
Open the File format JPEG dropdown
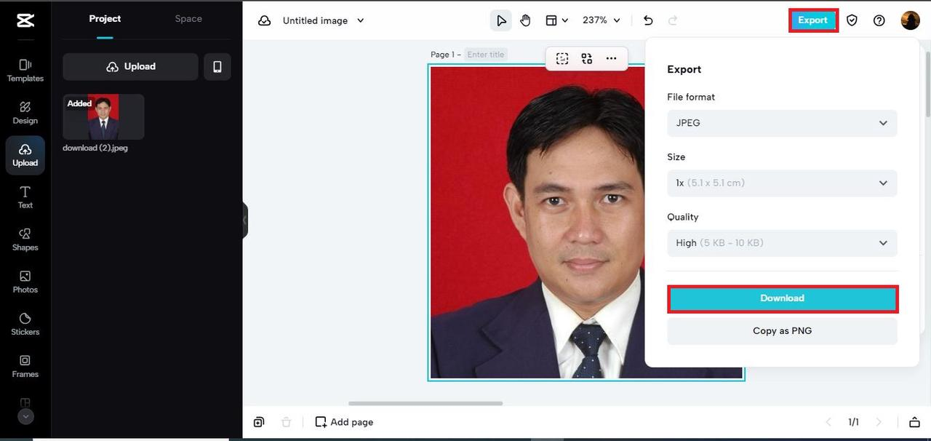tap(782, 123)
